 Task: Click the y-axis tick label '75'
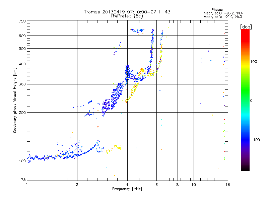[x=23, y=180]
